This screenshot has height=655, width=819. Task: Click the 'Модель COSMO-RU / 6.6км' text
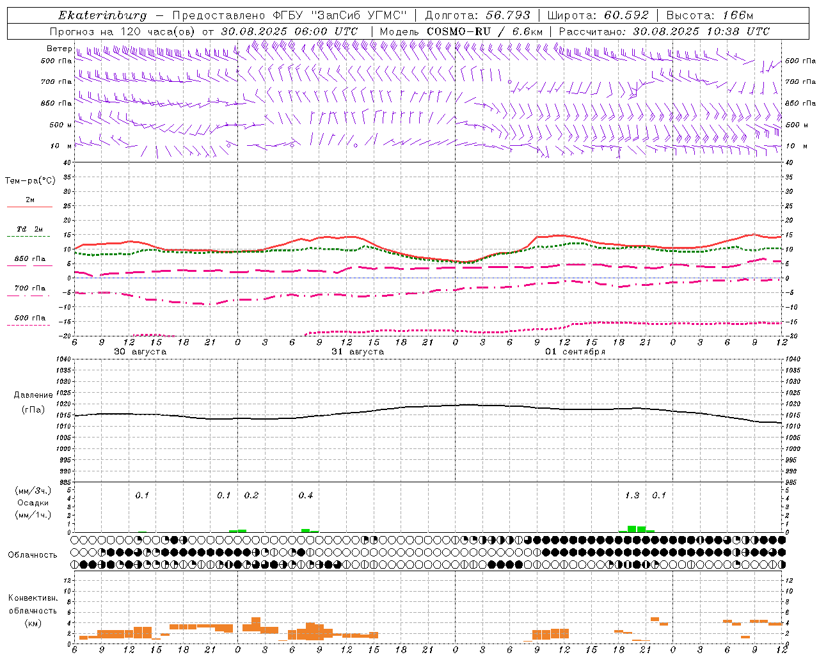(x=461, y=31)
